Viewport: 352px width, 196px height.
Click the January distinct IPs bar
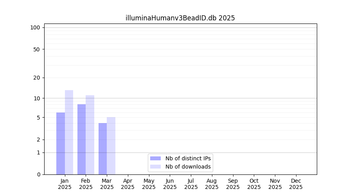pos(61,143)
